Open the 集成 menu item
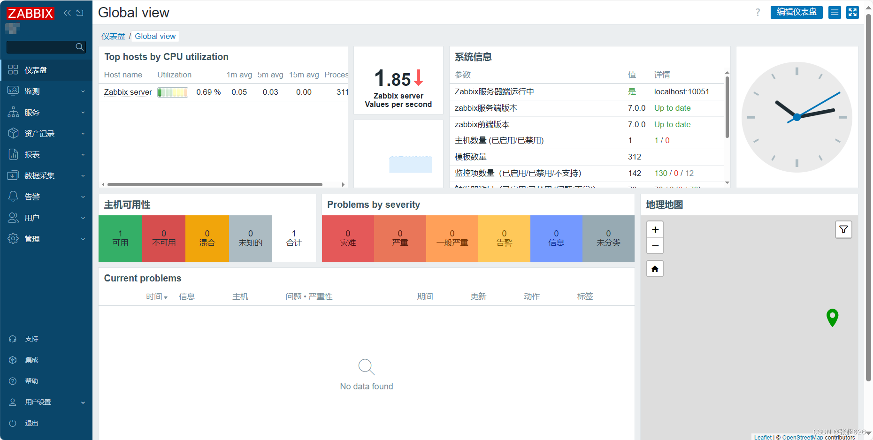The height and width of the screenshot is (440, 873). coord(46,360)
